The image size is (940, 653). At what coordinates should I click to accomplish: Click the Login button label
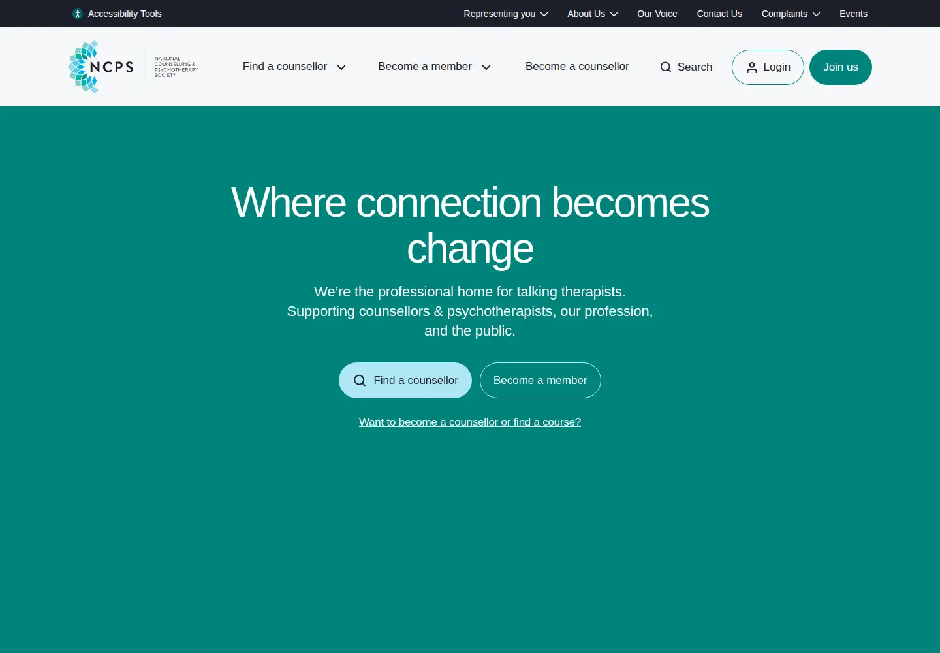(777, 67)
